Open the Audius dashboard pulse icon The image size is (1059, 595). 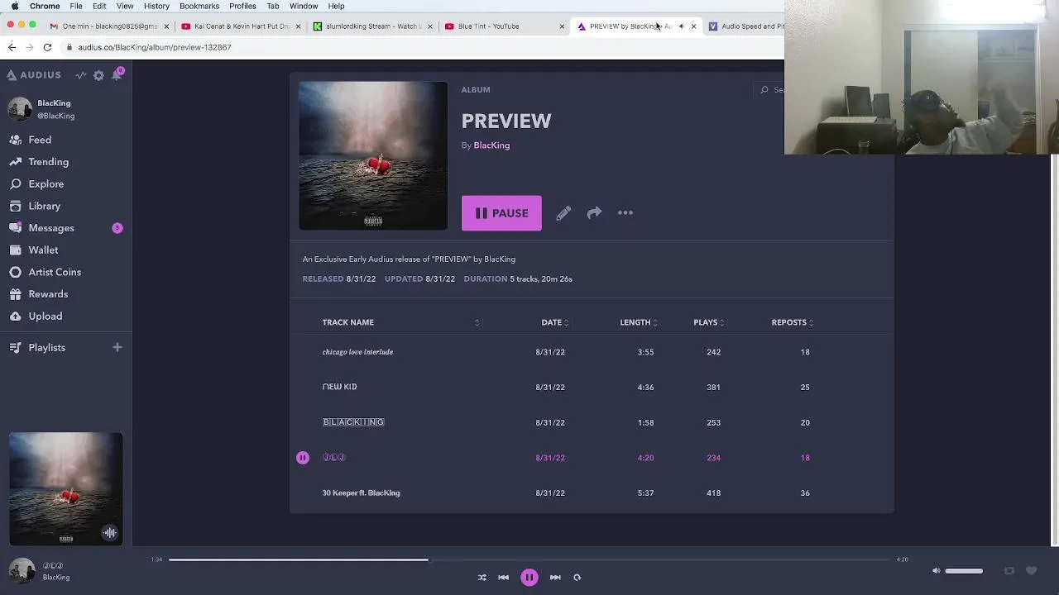pos(81,75)
